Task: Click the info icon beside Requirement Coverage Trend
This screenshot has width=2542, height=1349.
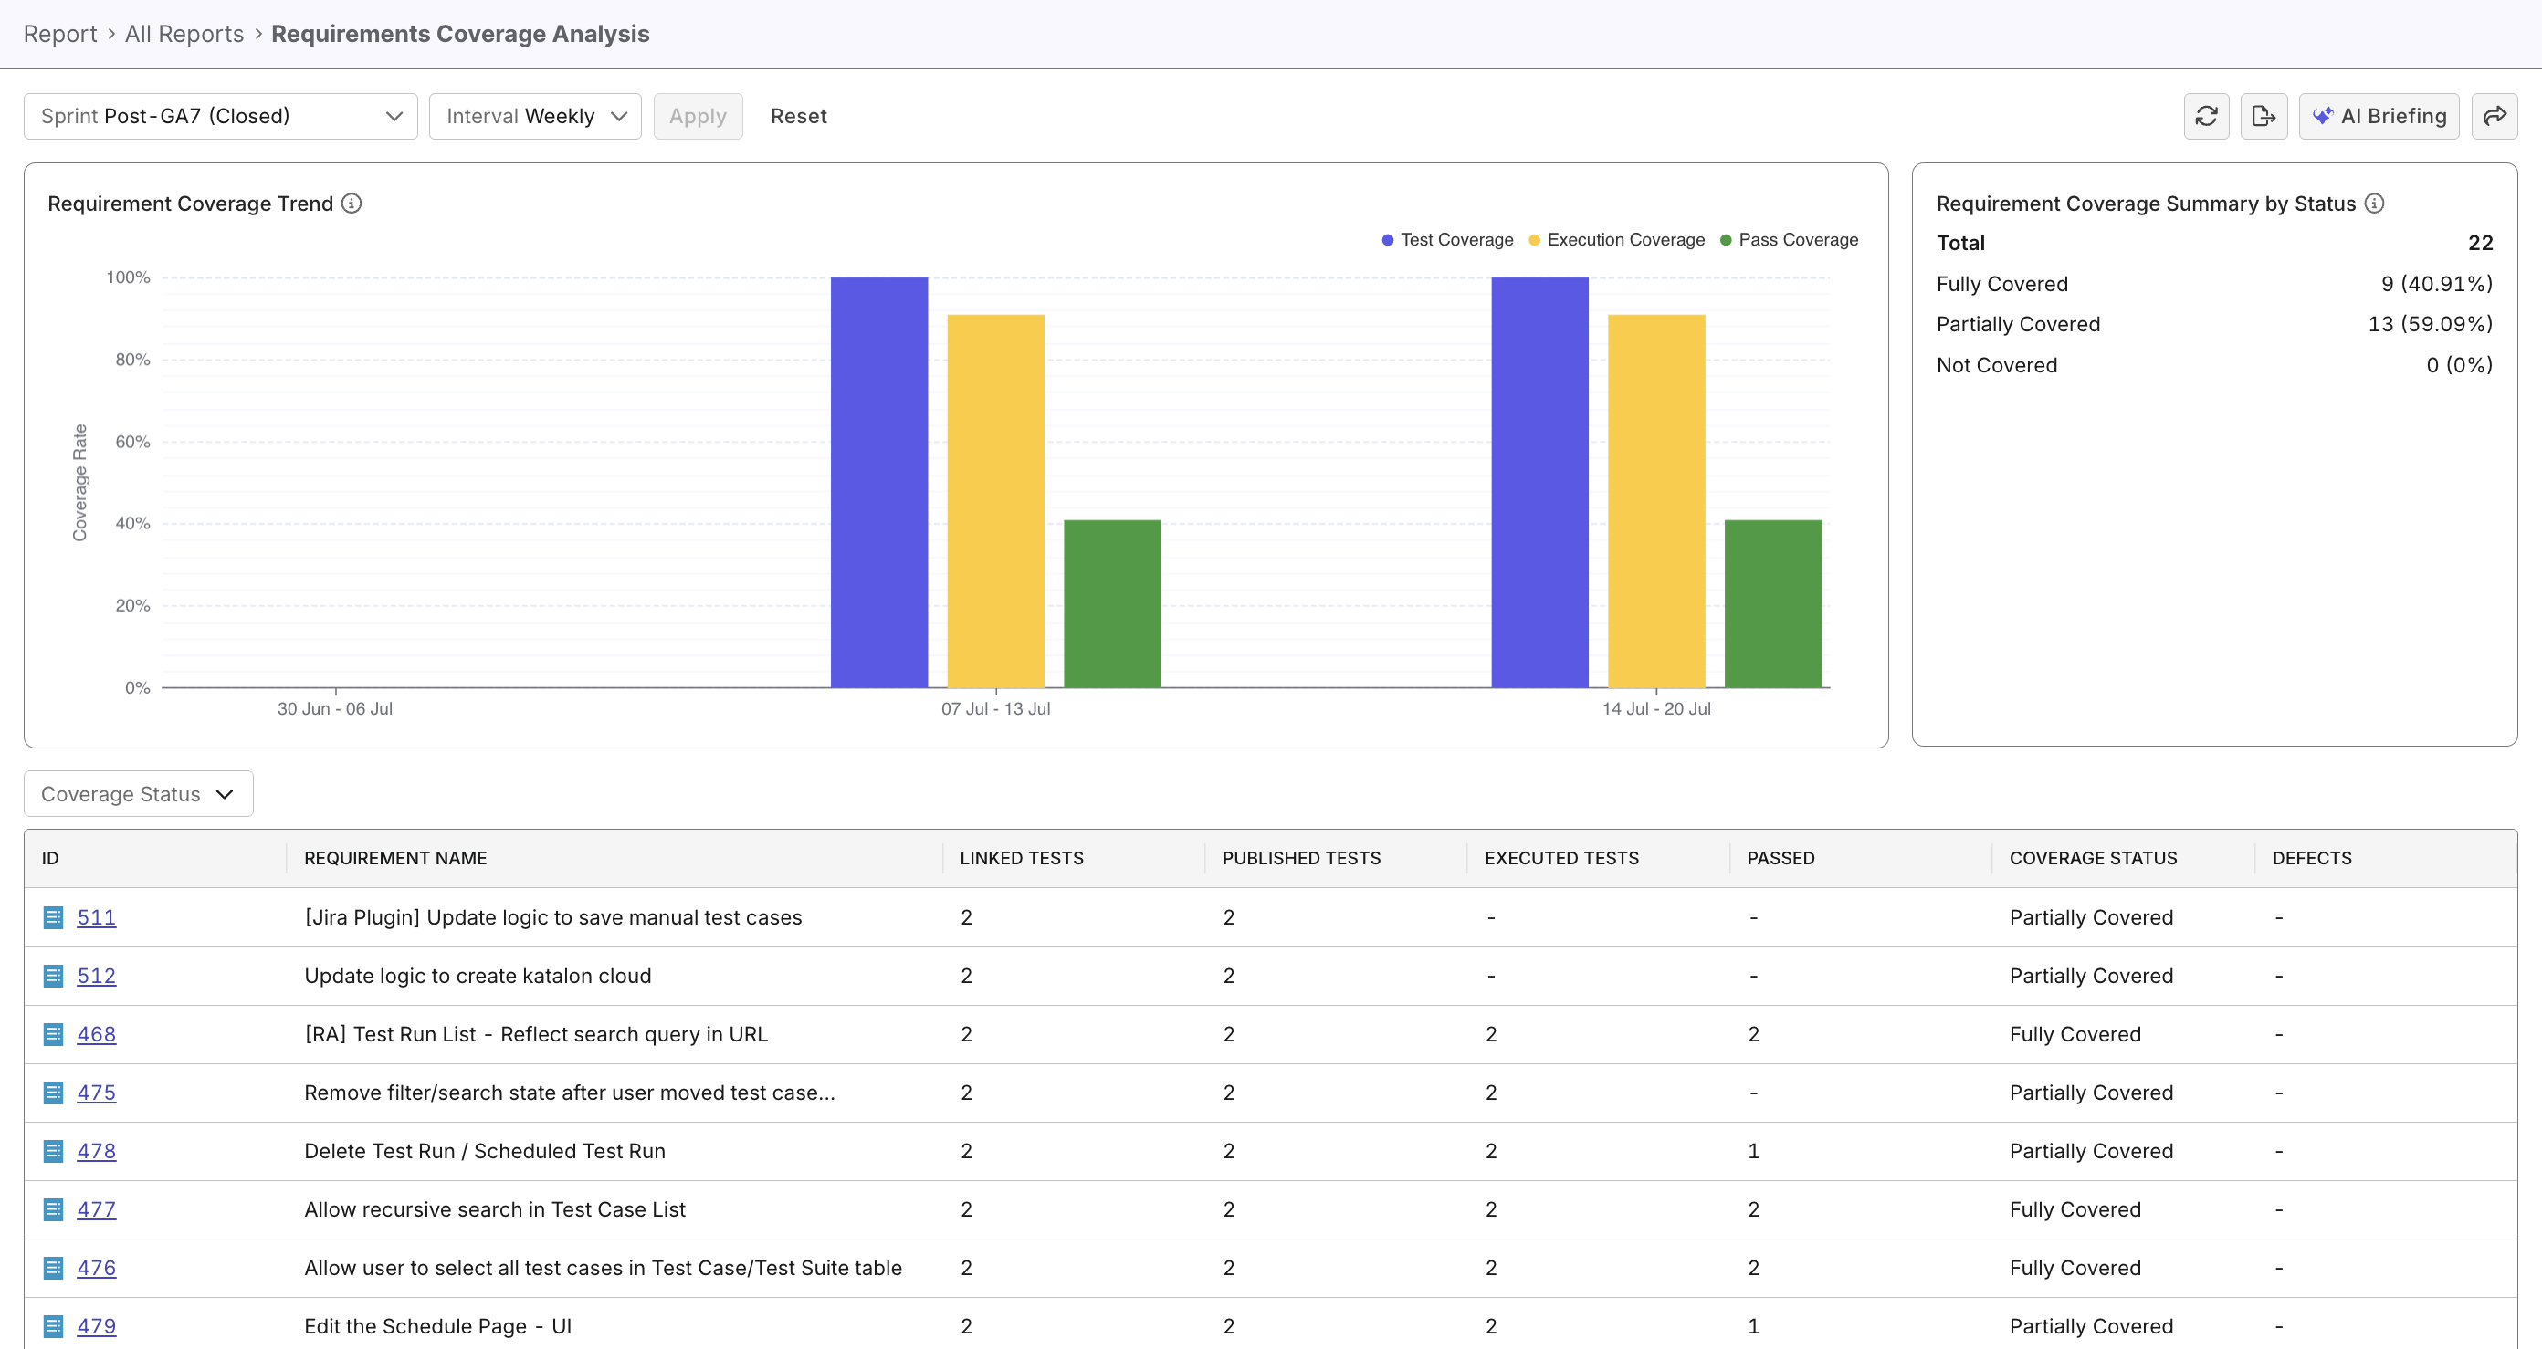Action: coord(352,204)
